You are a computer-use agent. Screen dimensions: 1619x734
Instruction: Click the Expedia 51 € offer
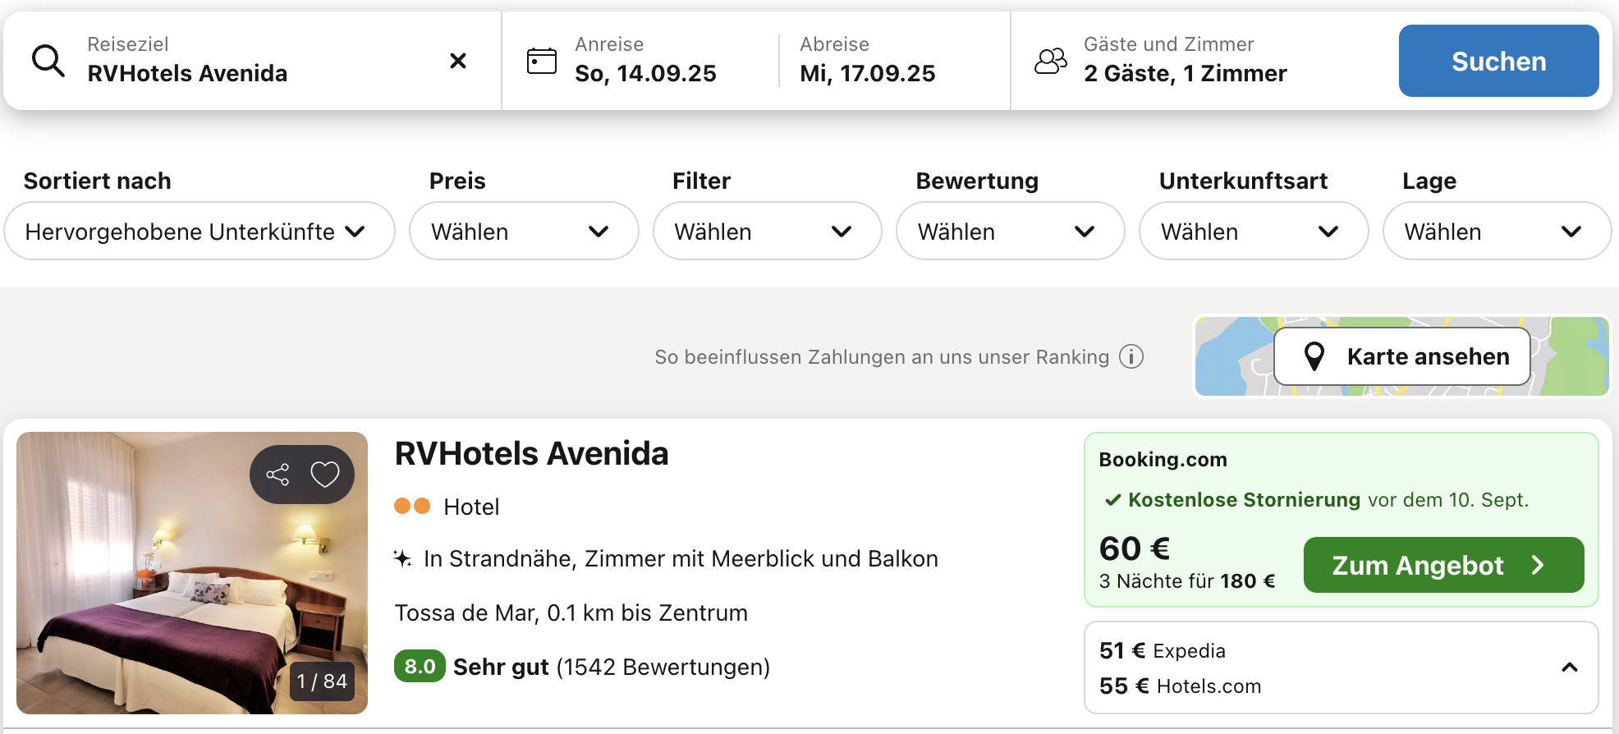click(1163, 651)
